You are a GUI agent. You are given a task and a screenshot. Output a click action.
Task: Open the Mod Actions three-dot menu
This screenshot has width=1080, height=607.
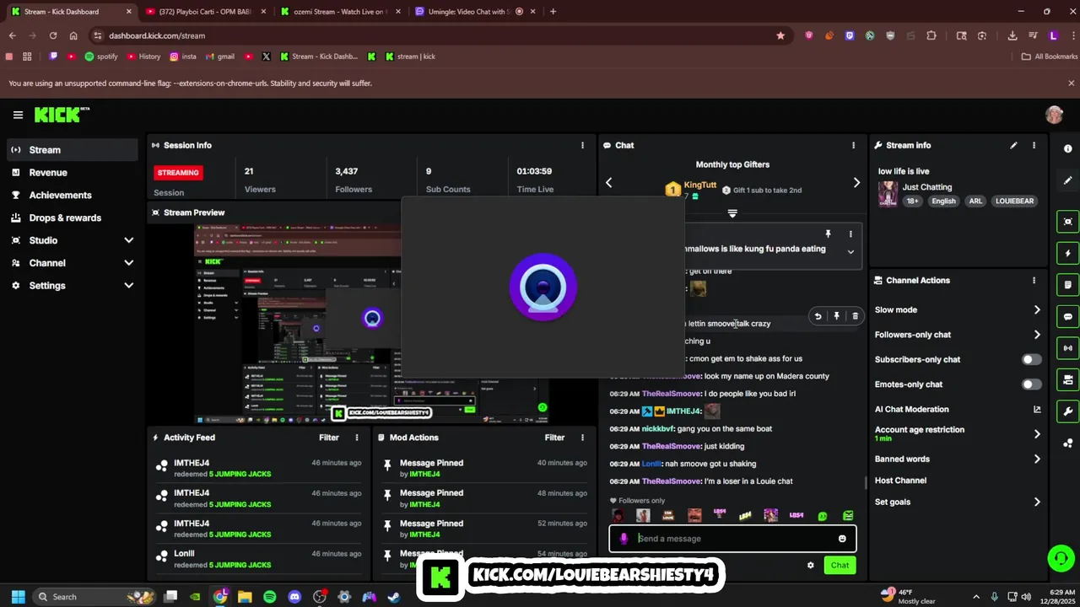point(582,438)
